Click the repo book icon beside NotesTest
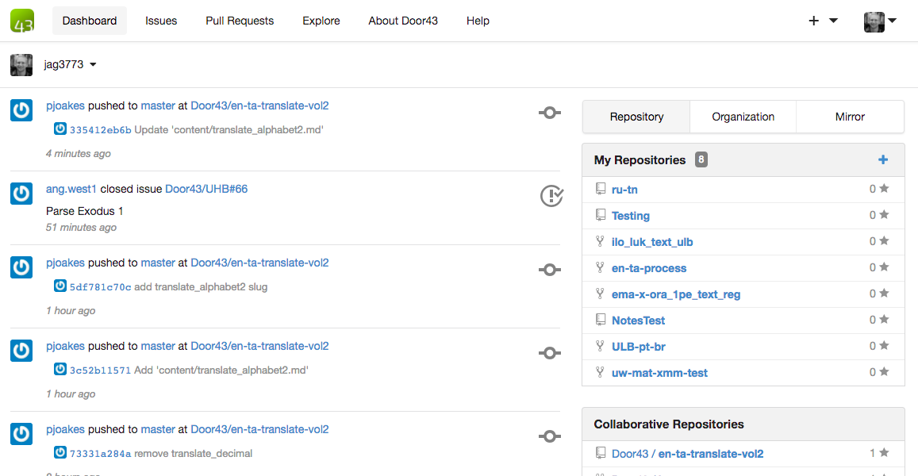 [x=600, y=320]
